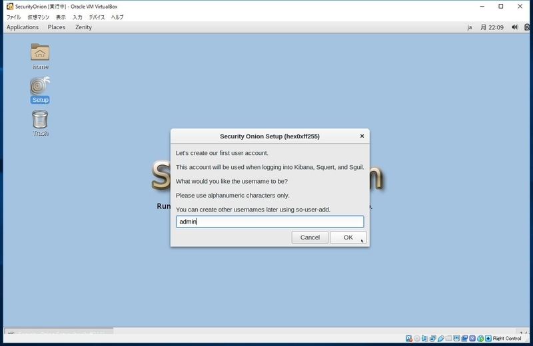
Task: Open the 入力 menu
Action: coord(77,17)
